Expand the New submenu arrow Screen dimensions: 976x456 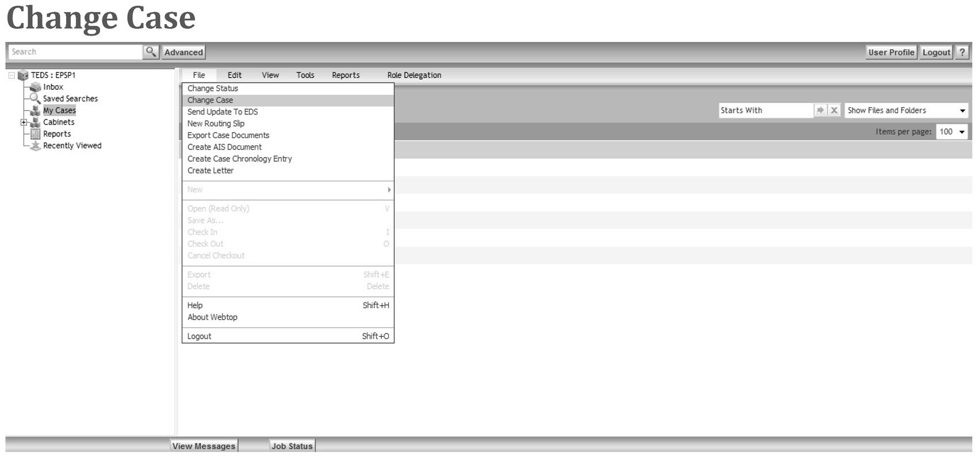(389, 190)
